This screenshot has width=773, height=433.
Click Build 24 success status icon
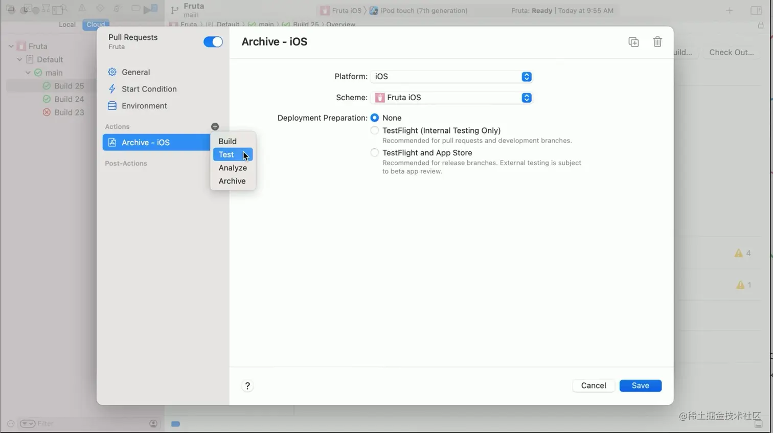(47, 99)
